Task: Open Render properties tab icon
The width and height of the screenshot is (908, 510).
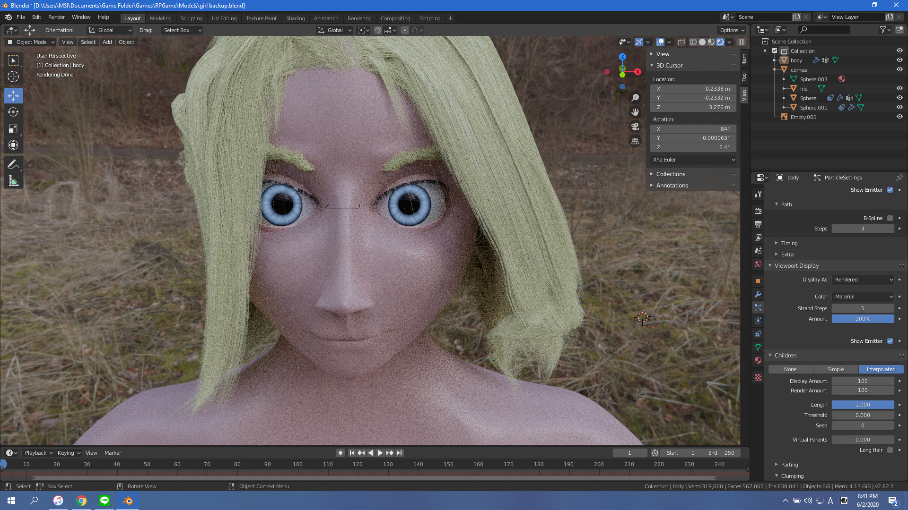Action: [x=758, y=211]
